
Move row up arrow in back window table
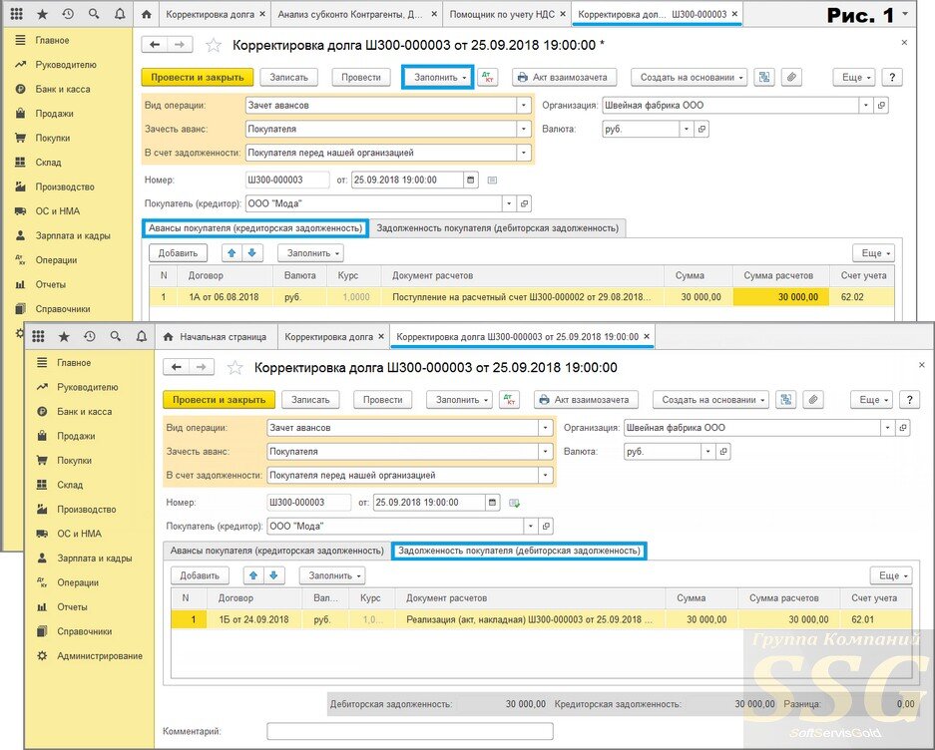[x=232, y=252]
